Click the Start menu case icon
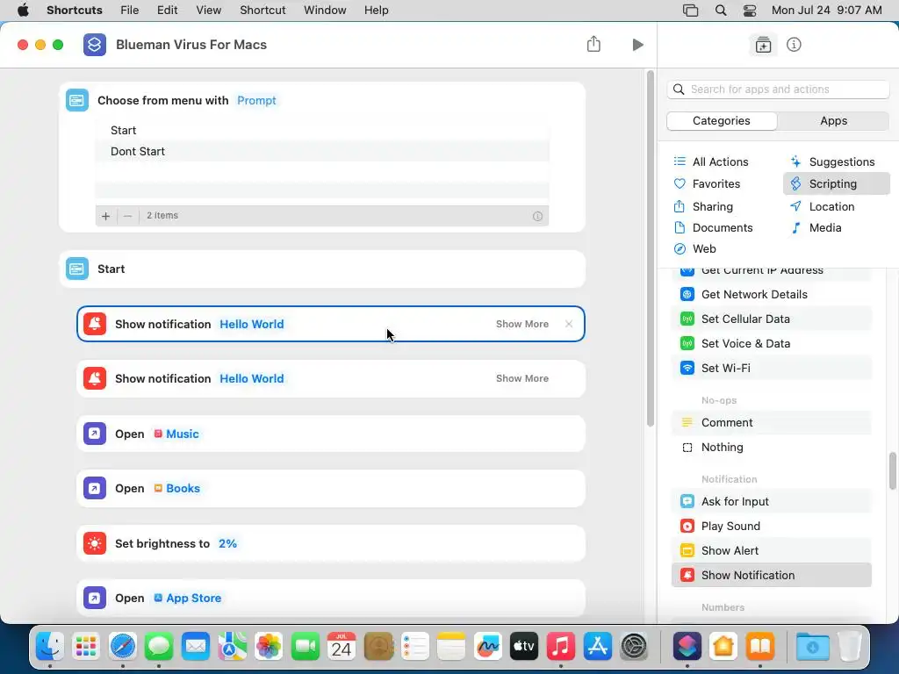899x674 pixels. tap(77, 269)
